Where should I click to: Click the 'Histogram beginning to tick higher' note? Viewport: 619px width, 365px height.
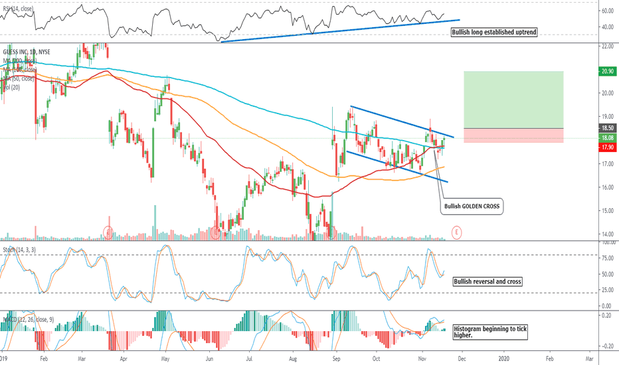490,332
